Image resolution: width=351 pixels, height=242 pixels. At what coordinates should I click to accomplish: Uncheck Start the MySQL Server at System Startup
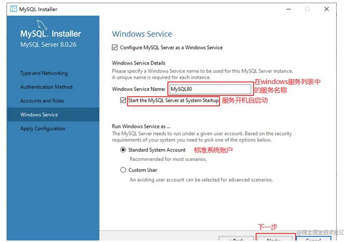123,101
